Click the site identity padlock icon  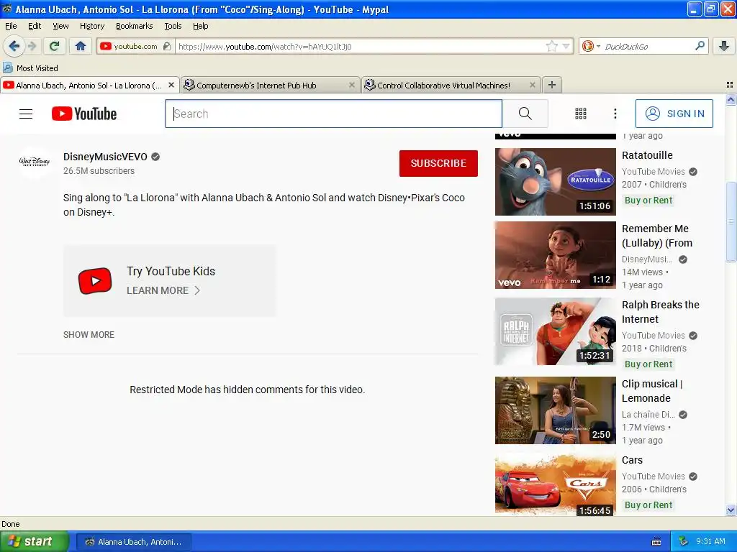pos(167,46)
